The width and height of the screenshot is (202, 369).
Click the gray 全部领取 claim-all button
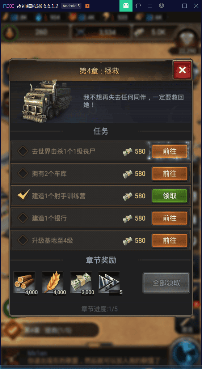click(166, 283)
